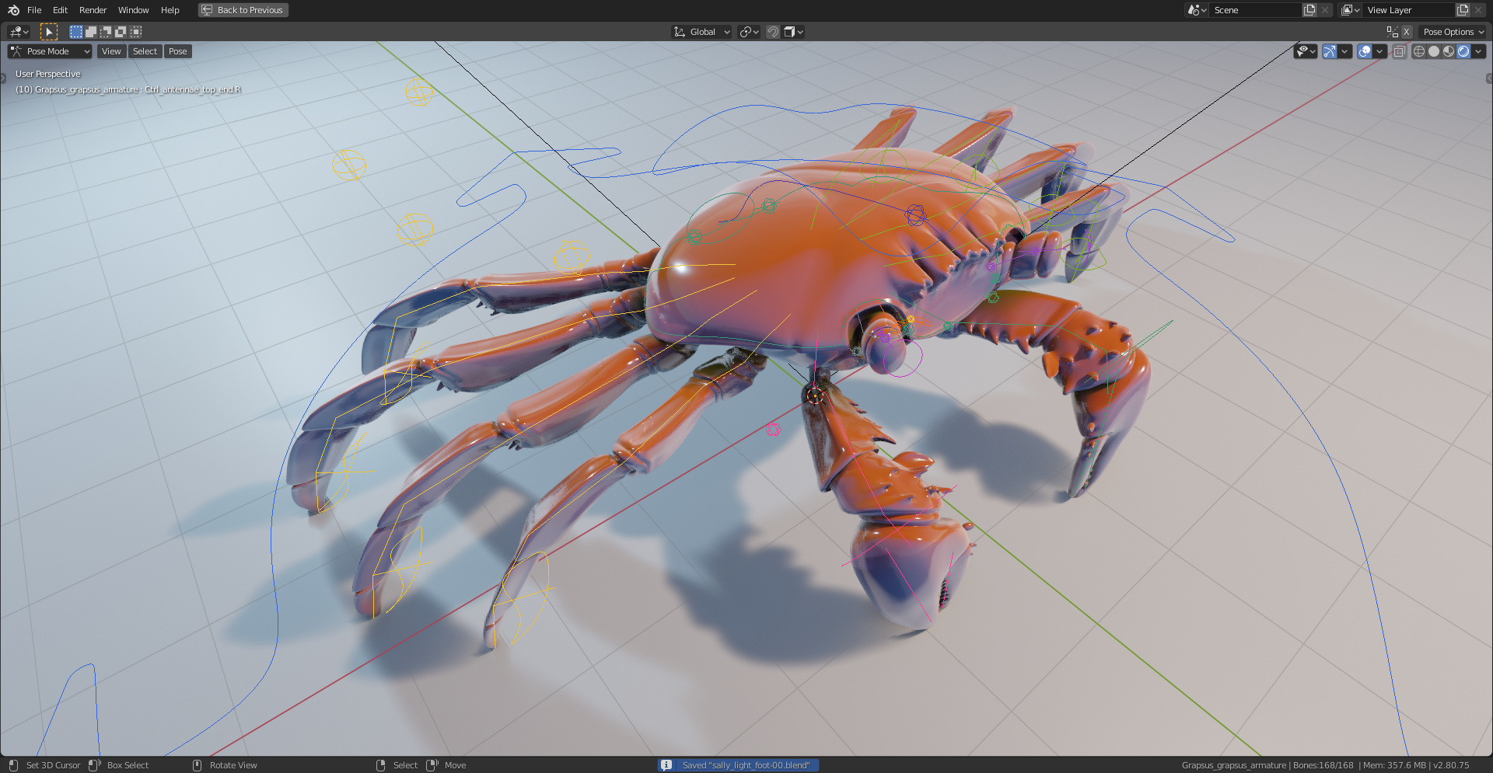The image size is (1493, 773).
Task: Toggle the snap magnet icon
Action: coord(773,32)
